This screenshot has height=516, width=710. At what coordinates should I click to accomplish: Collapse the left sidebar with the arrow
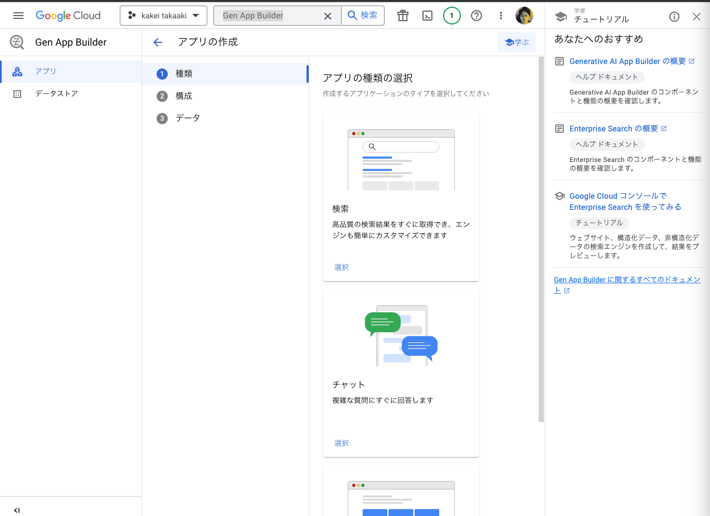tap(17, 510)
